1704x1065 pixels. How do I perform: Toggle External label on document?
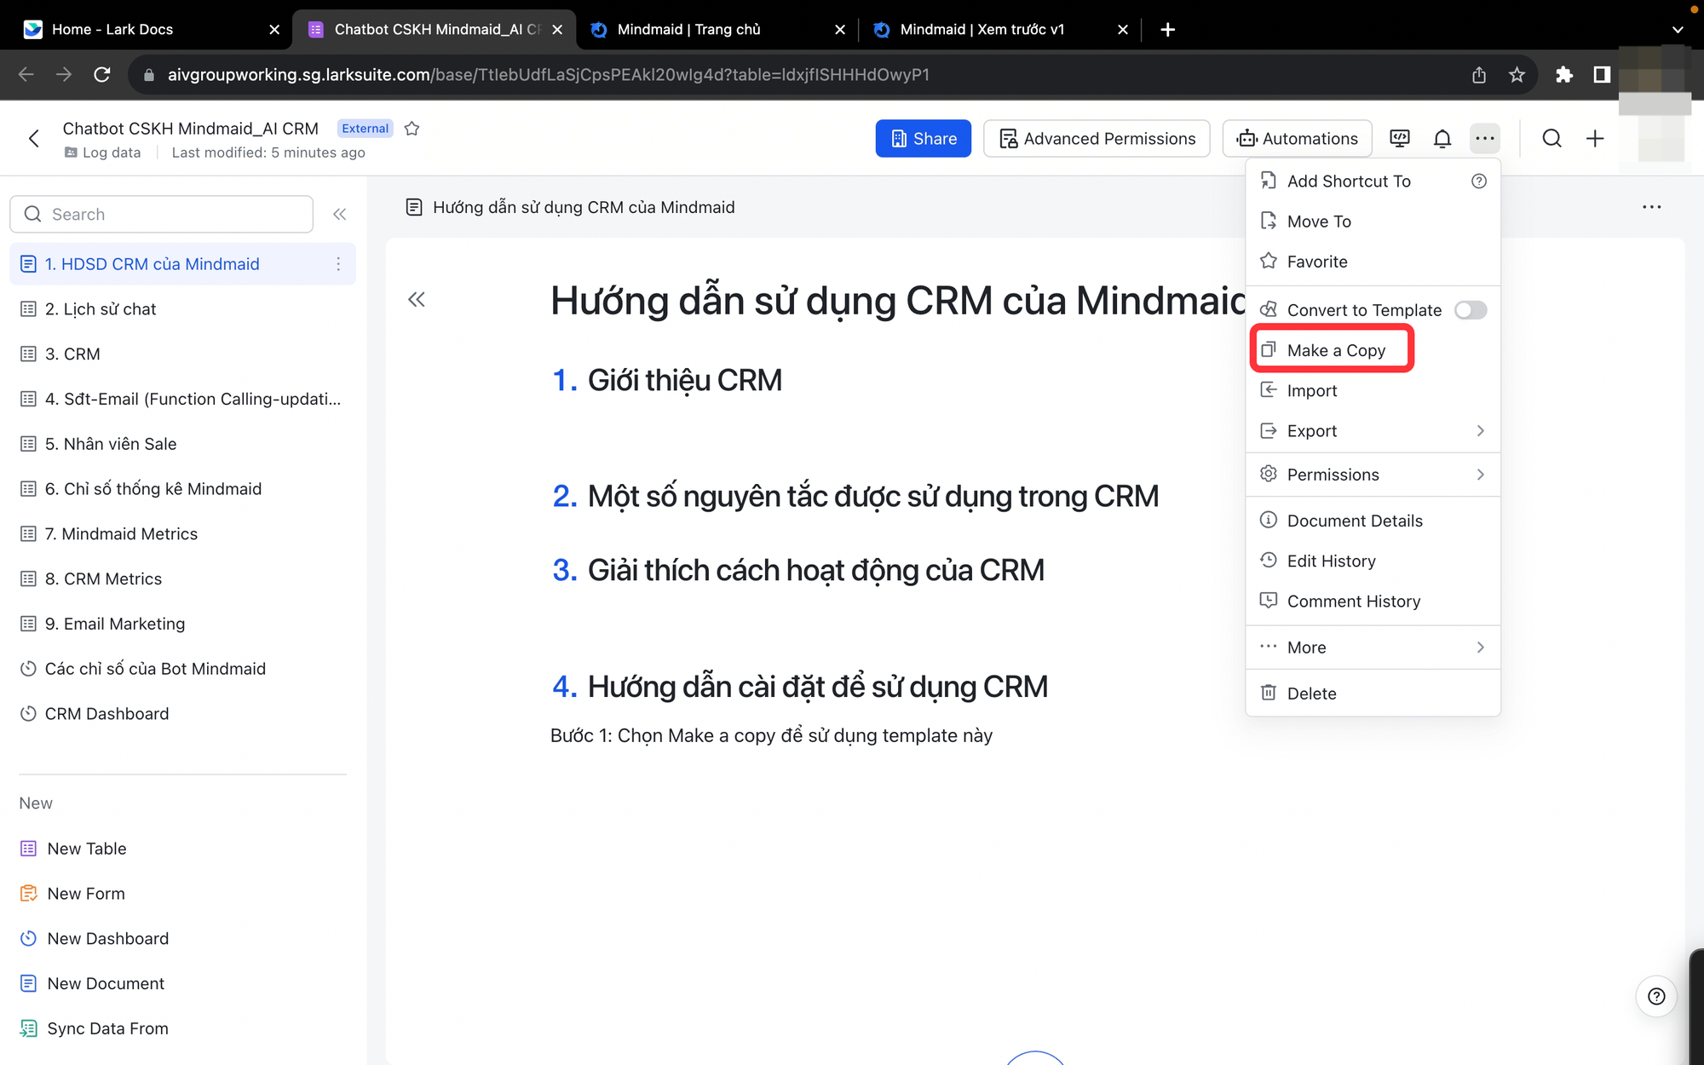pos(365,128)
